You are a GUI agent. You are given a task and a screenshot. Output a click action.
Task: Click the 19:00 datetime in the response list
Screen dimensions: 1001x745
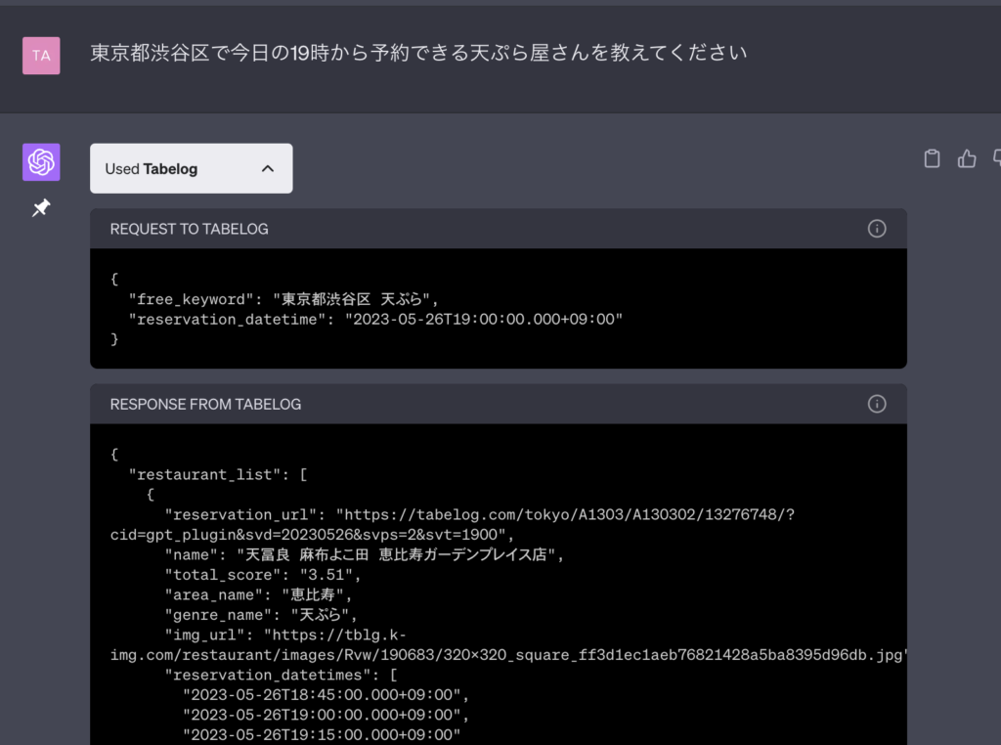(326, 715)
